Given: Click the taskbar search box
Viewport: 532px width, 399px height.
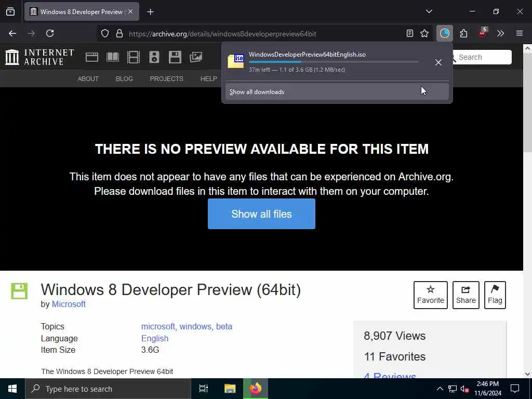Looking at the screenshot, I should click(x=108, y=389).
